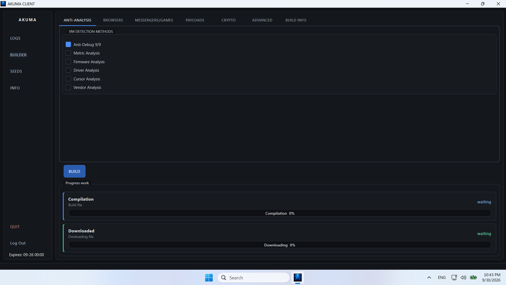Open the network status tray icon
506x285 pixels.
coord(454,277)
